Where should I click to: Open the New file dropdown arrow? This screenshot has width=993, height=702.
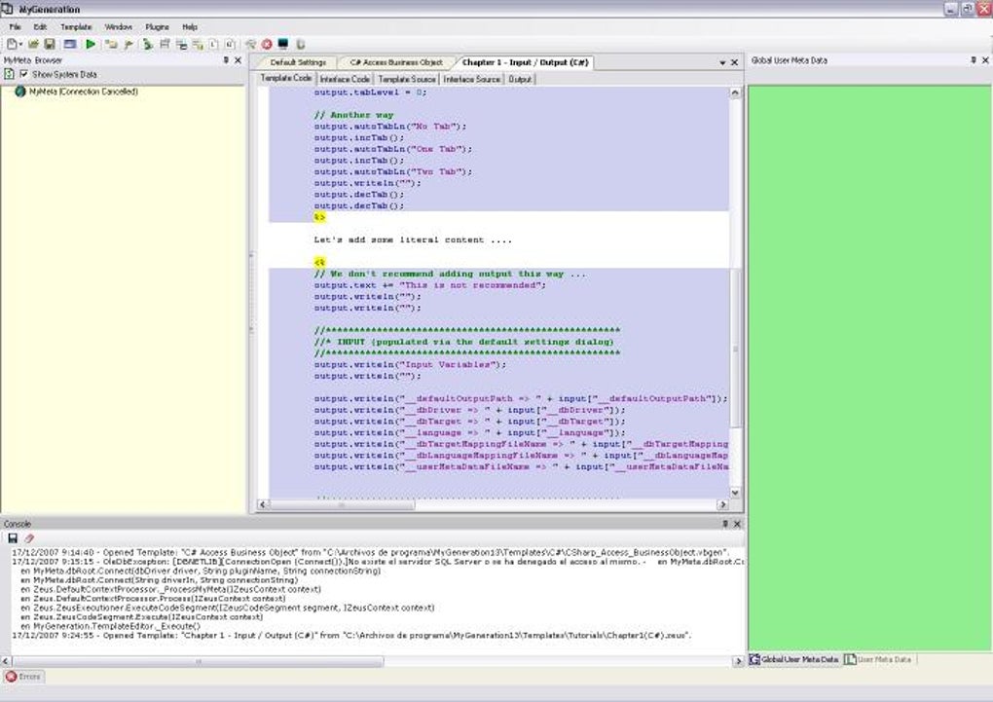21,44
